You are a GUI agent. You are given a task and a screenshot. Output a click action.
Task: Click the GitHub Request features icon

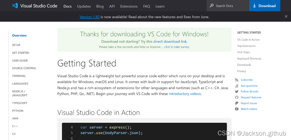pyautogui.click(x=237, y=97)
